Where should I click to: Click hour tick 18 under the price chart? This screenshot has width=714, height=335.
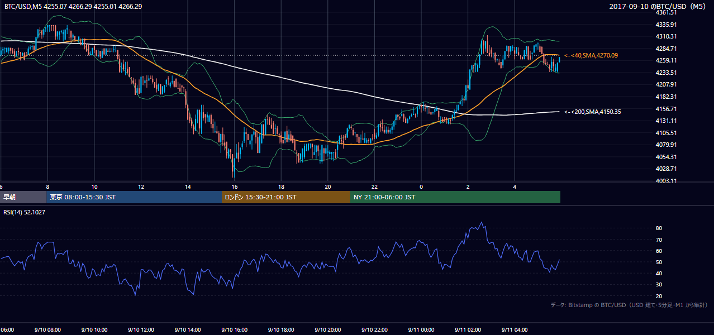coord(281,187)
